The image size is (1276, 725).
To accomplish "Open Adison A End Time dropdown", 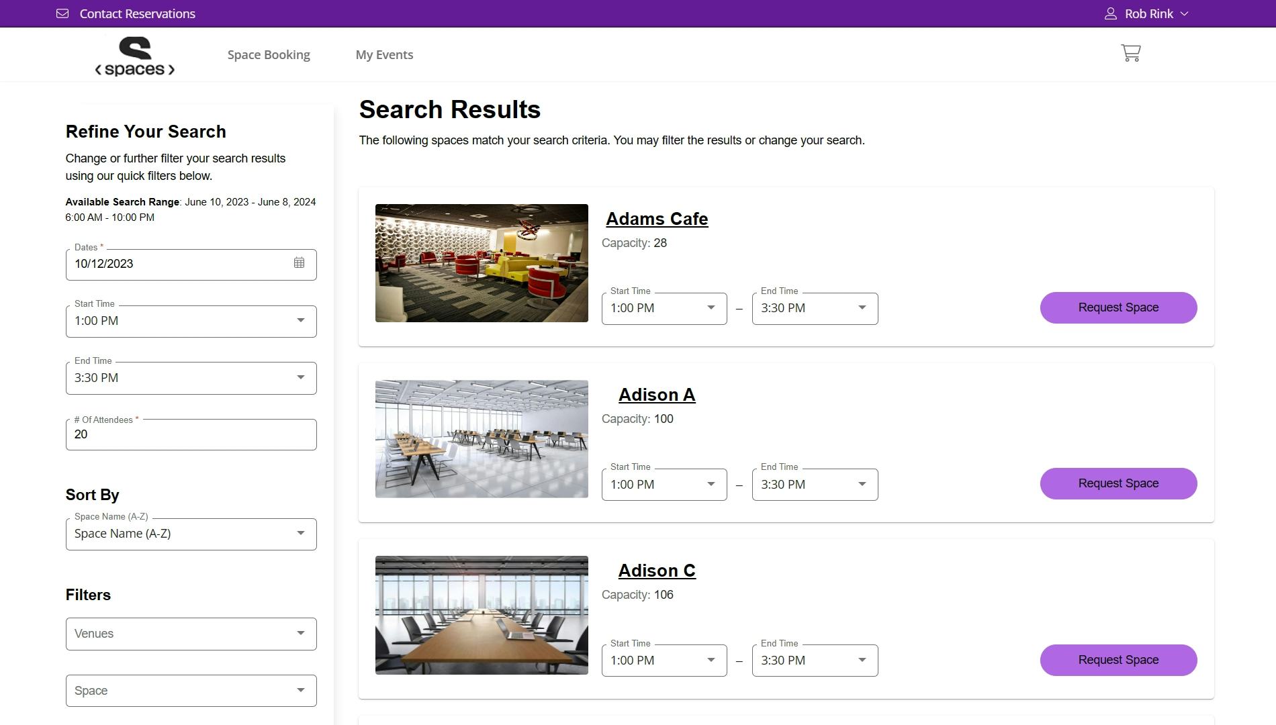I will 815,485.
